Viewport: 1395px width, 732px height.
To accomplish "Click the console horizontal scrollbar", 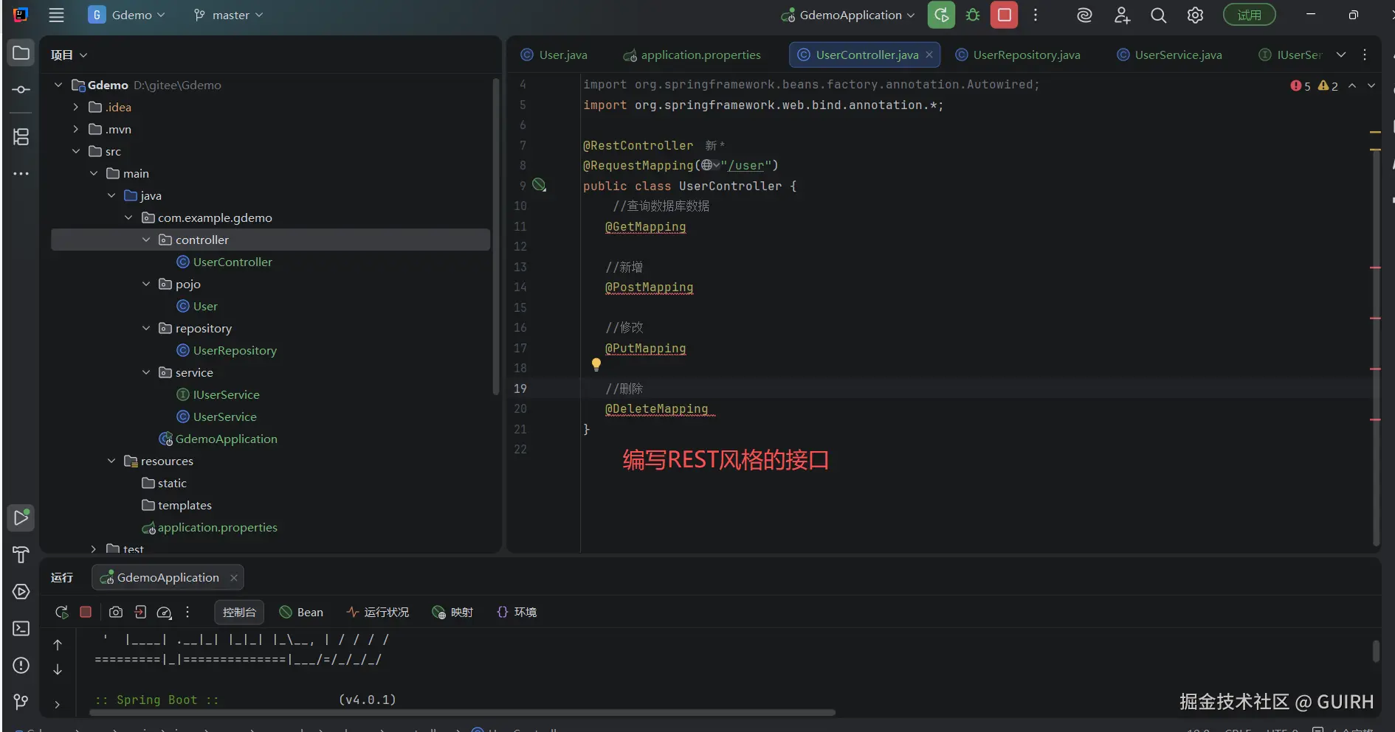I will tap(462, 713).
